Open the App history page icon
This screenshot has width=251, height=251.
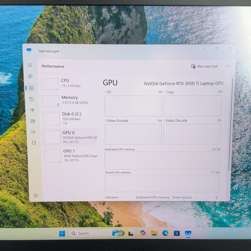pos(32,99)
